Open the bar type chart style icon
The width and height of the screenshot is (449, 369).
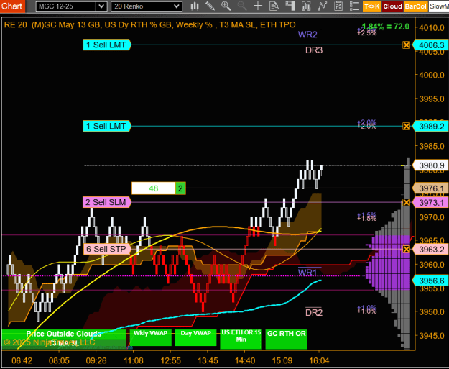[195, 6]
